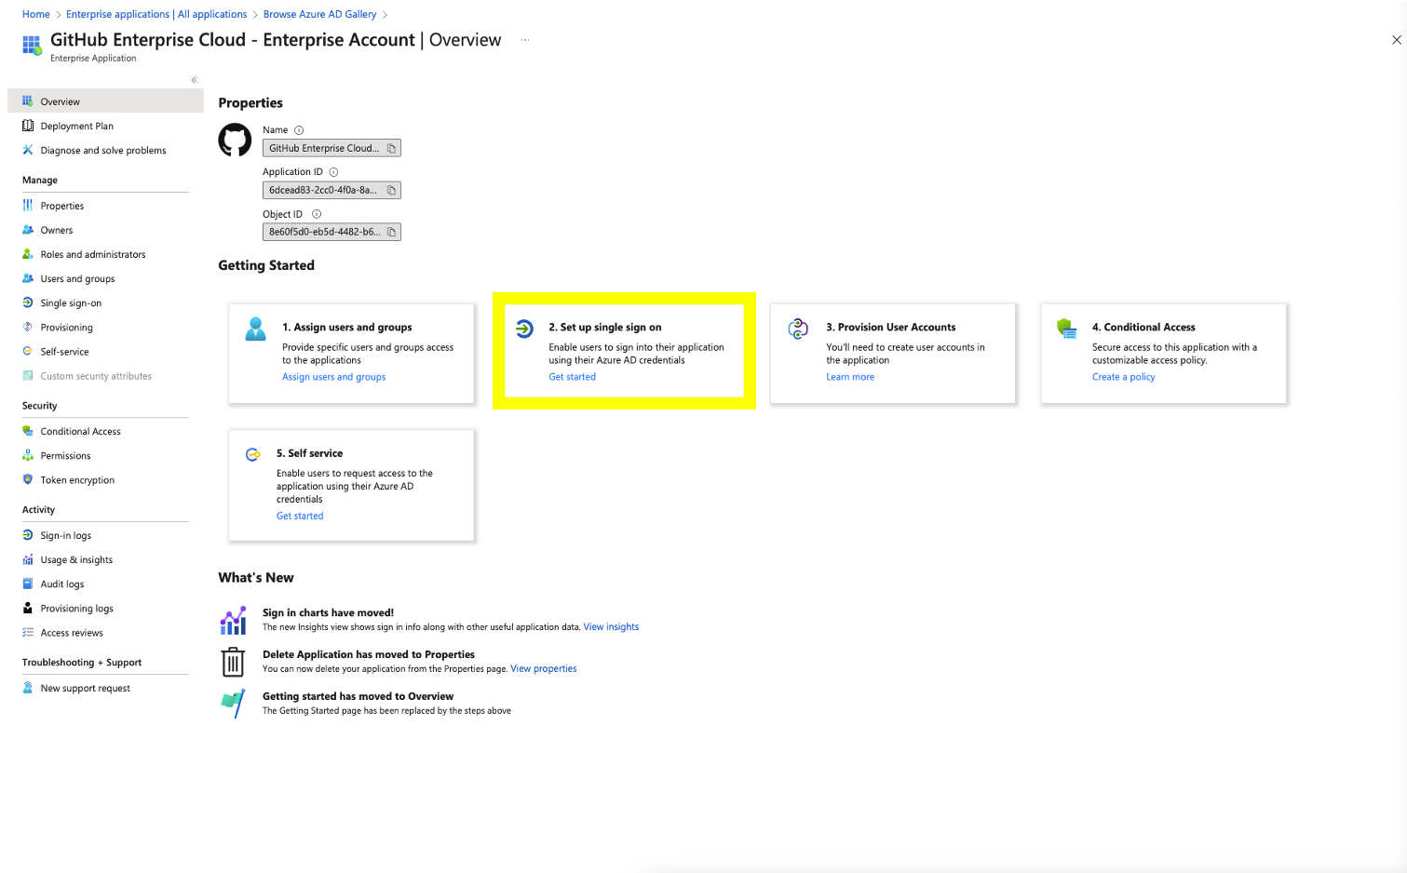Click the Overview sidebar icon
Screen dimensions: 1407x873
tap(28, 101)
